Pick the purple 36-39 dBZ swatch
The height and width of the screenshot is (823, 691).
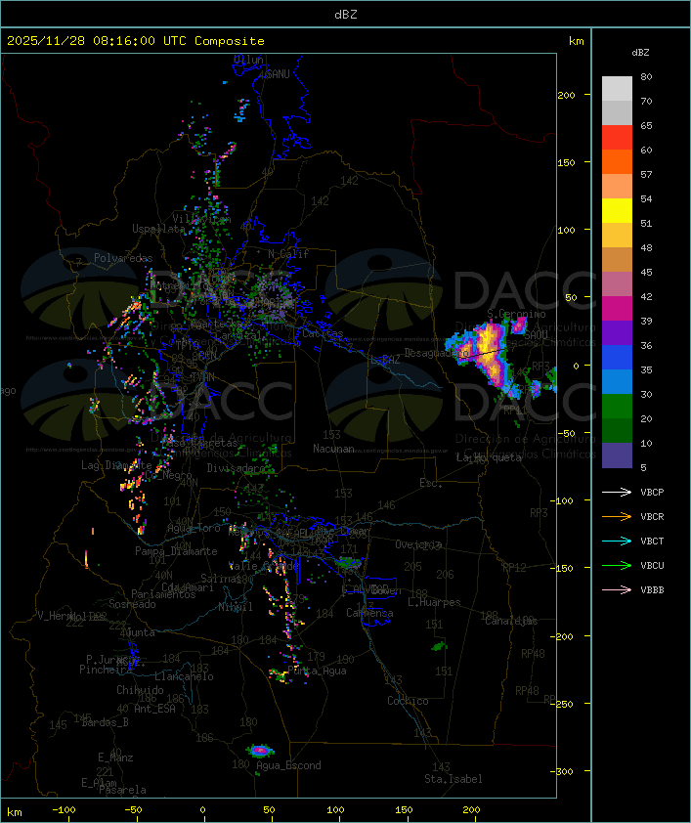click(617, 332)
